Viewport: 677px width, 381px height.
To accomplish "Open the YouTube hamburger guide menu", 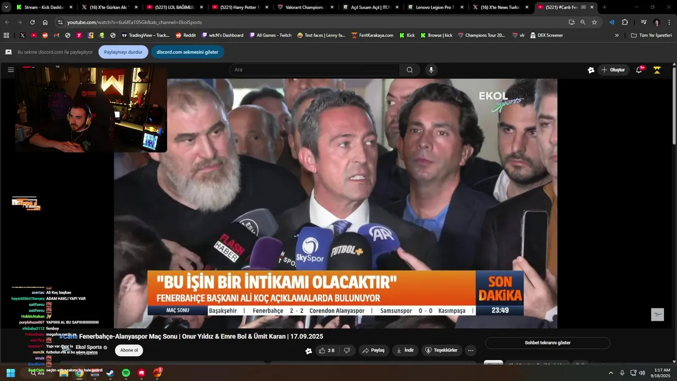I will [11, 70].
